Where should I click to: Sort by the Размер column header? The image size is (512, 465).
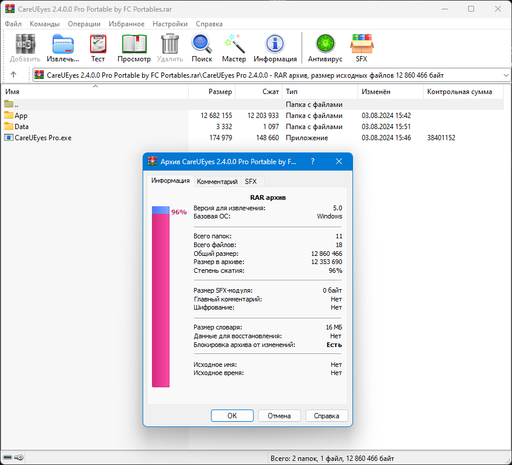point(212,92)
